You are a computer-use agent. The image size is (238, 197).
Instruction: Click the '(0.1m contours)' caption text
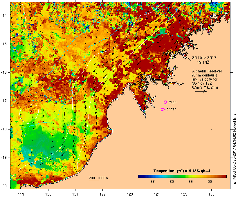coord(205,75)
